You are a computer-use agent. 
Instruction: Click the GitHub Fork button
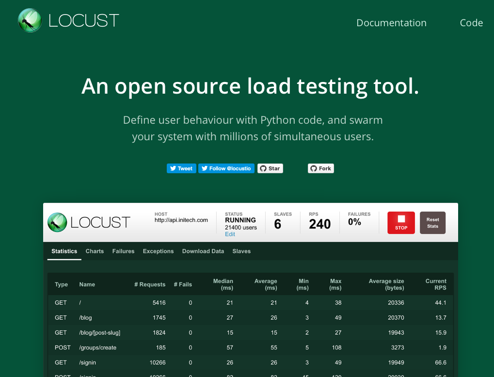point(321,168)
